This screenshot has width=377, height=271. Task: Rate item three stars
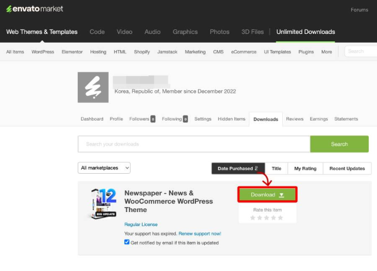coord(266,218)
